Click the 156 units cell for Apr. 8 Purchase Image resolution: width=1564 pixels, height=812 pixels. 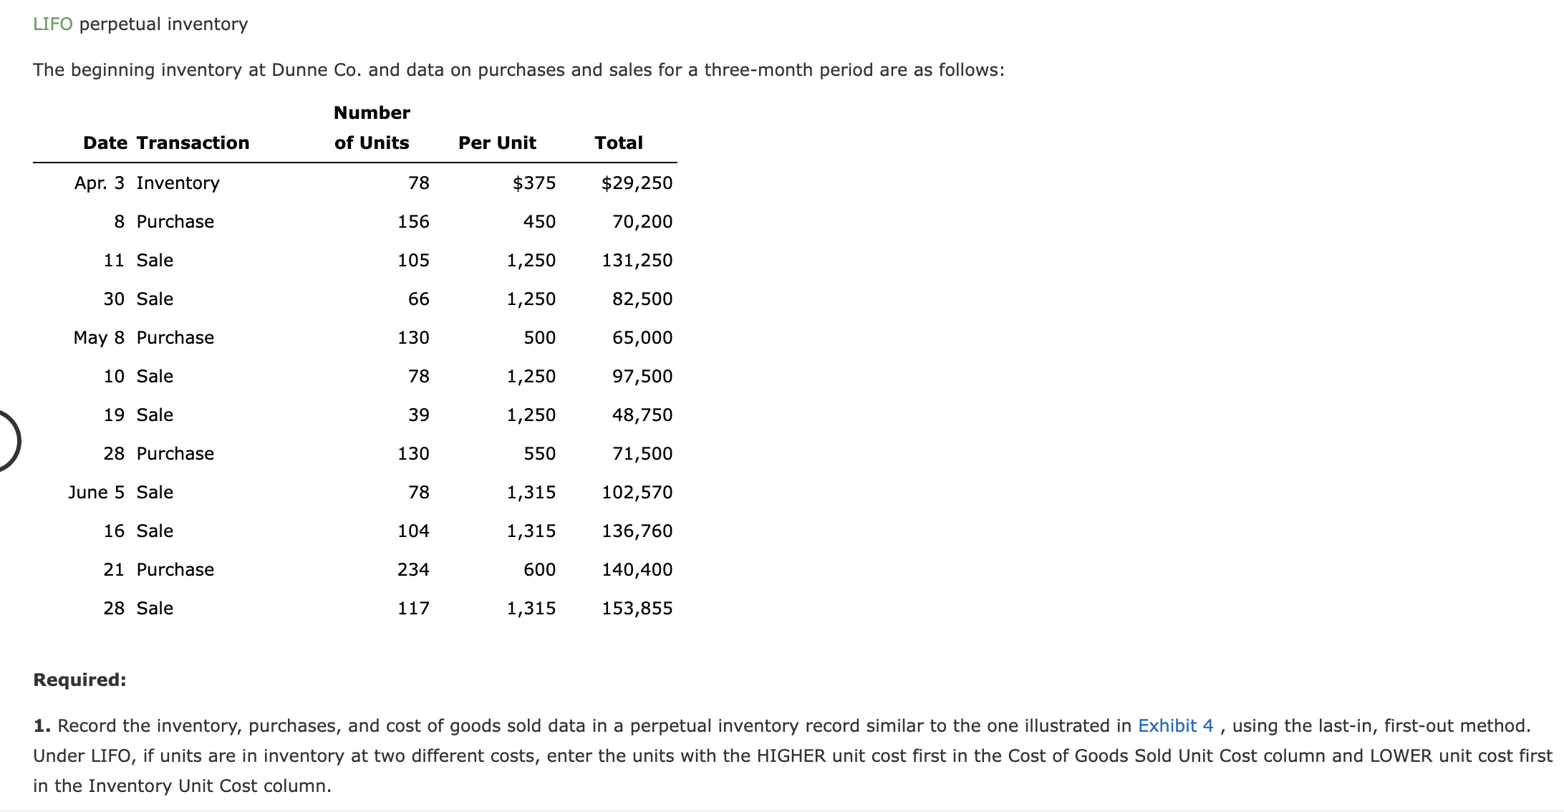coord(413,221)
